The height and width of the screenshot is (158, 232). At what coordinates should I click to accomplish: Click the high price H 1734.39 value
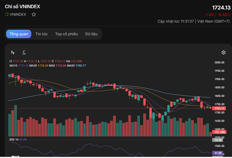(x=31, y=61)
